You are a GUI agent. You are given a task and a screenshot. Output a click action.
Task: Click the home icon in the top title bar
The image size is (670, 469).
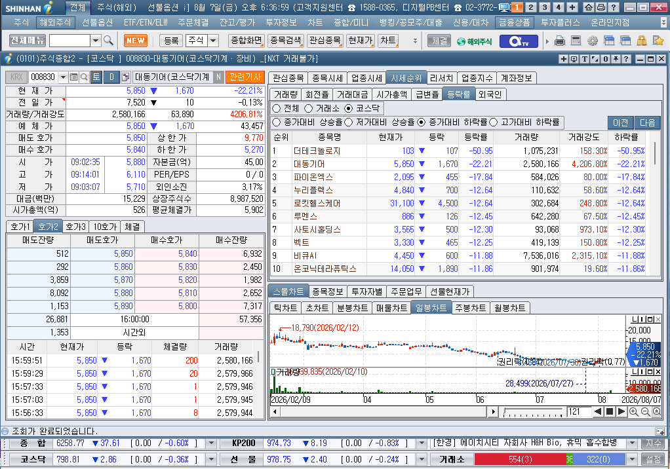589,7
